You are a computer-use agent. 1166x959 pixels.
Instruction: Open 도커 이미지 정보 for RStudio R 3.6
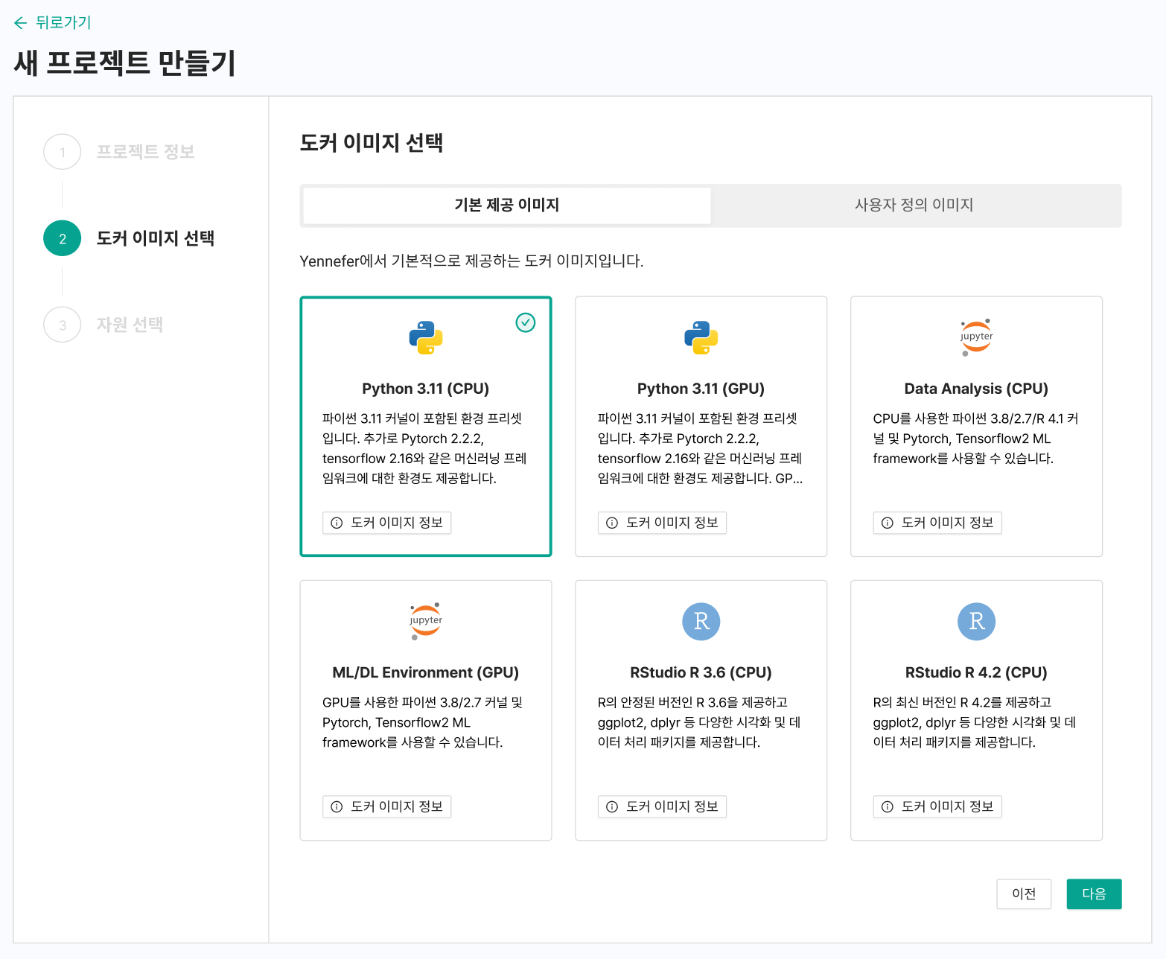(x=662, y=806)
